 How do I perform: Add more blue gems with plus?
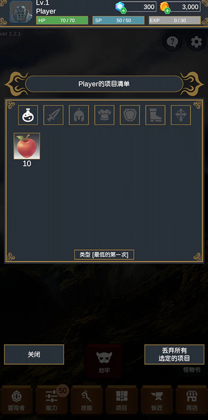[123, 11]
